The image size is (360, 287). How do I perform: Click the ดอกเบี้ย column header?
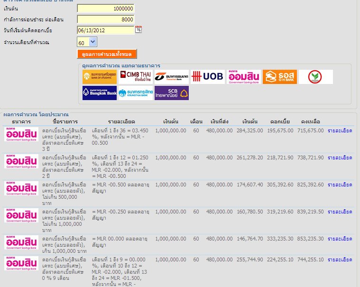coord(280,122)
